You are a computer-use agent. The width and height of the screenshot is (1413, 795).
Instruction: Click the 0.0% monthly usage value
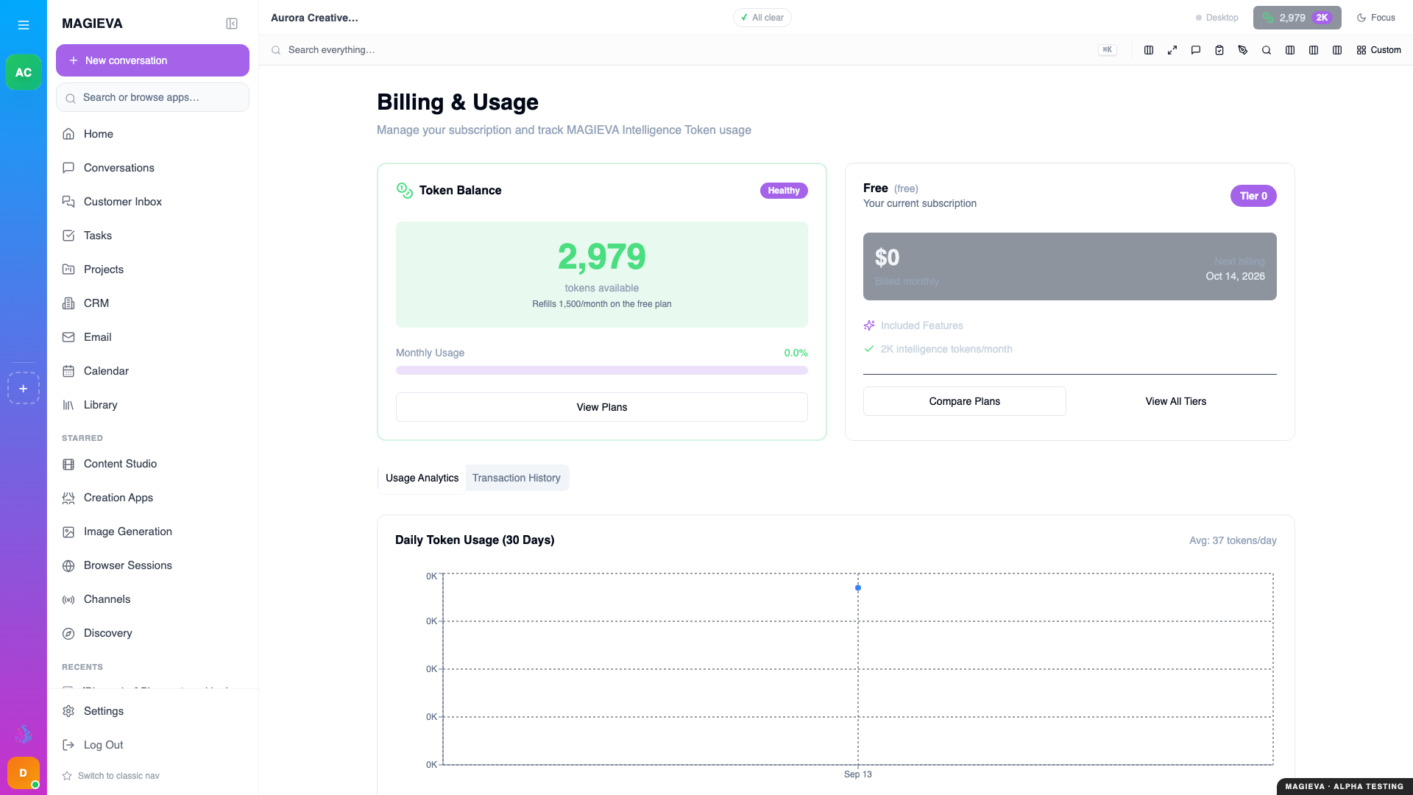click(796, 353)
